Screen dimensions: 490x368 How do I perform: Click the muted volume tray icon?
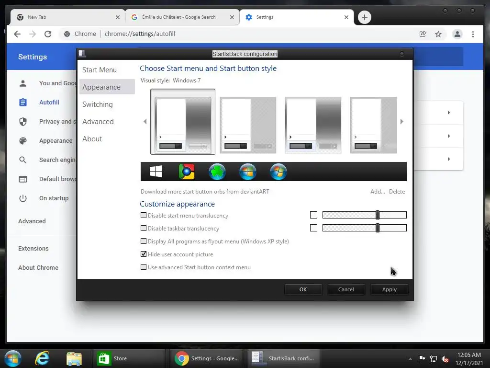click(x=445, y=358)
